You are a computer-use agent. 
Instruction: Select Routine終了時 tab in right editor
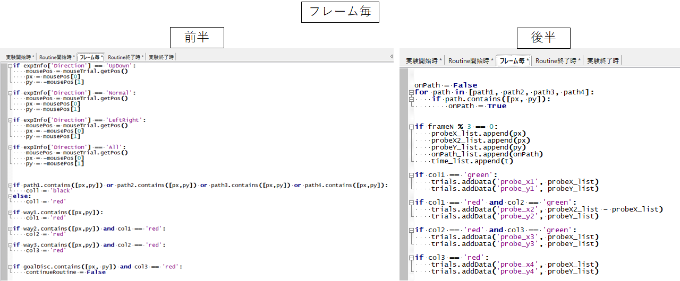click(x=557, y=61)
